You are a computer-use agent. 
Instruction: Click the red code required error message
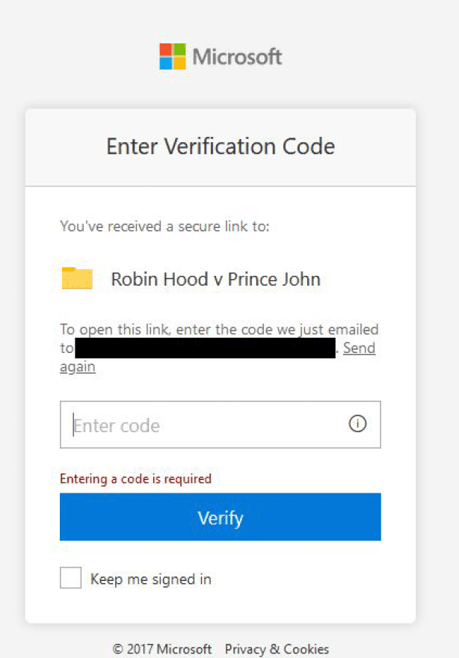click(x=135, y=479)
